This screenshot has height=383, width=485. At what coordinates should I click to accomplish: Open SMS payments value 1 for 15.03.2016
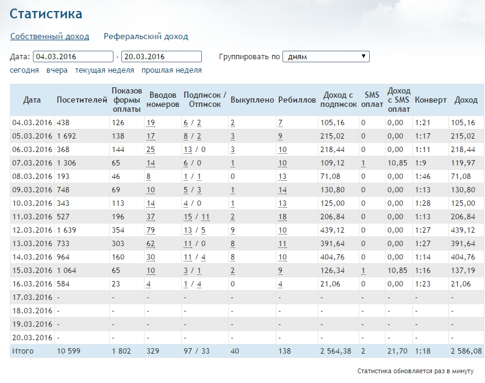[363, 271]
